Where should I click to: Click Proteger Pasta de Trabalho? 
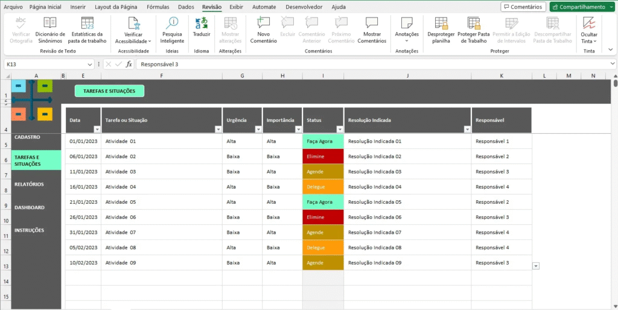coord(475,24)
